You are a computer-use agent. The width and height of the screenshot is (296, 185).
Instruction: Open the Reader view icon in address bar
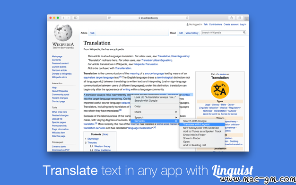[x=109, y=18]
